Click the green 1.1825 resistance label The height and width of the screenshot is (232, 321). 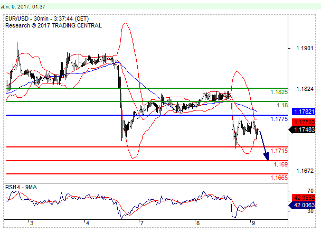pos(279,92)
